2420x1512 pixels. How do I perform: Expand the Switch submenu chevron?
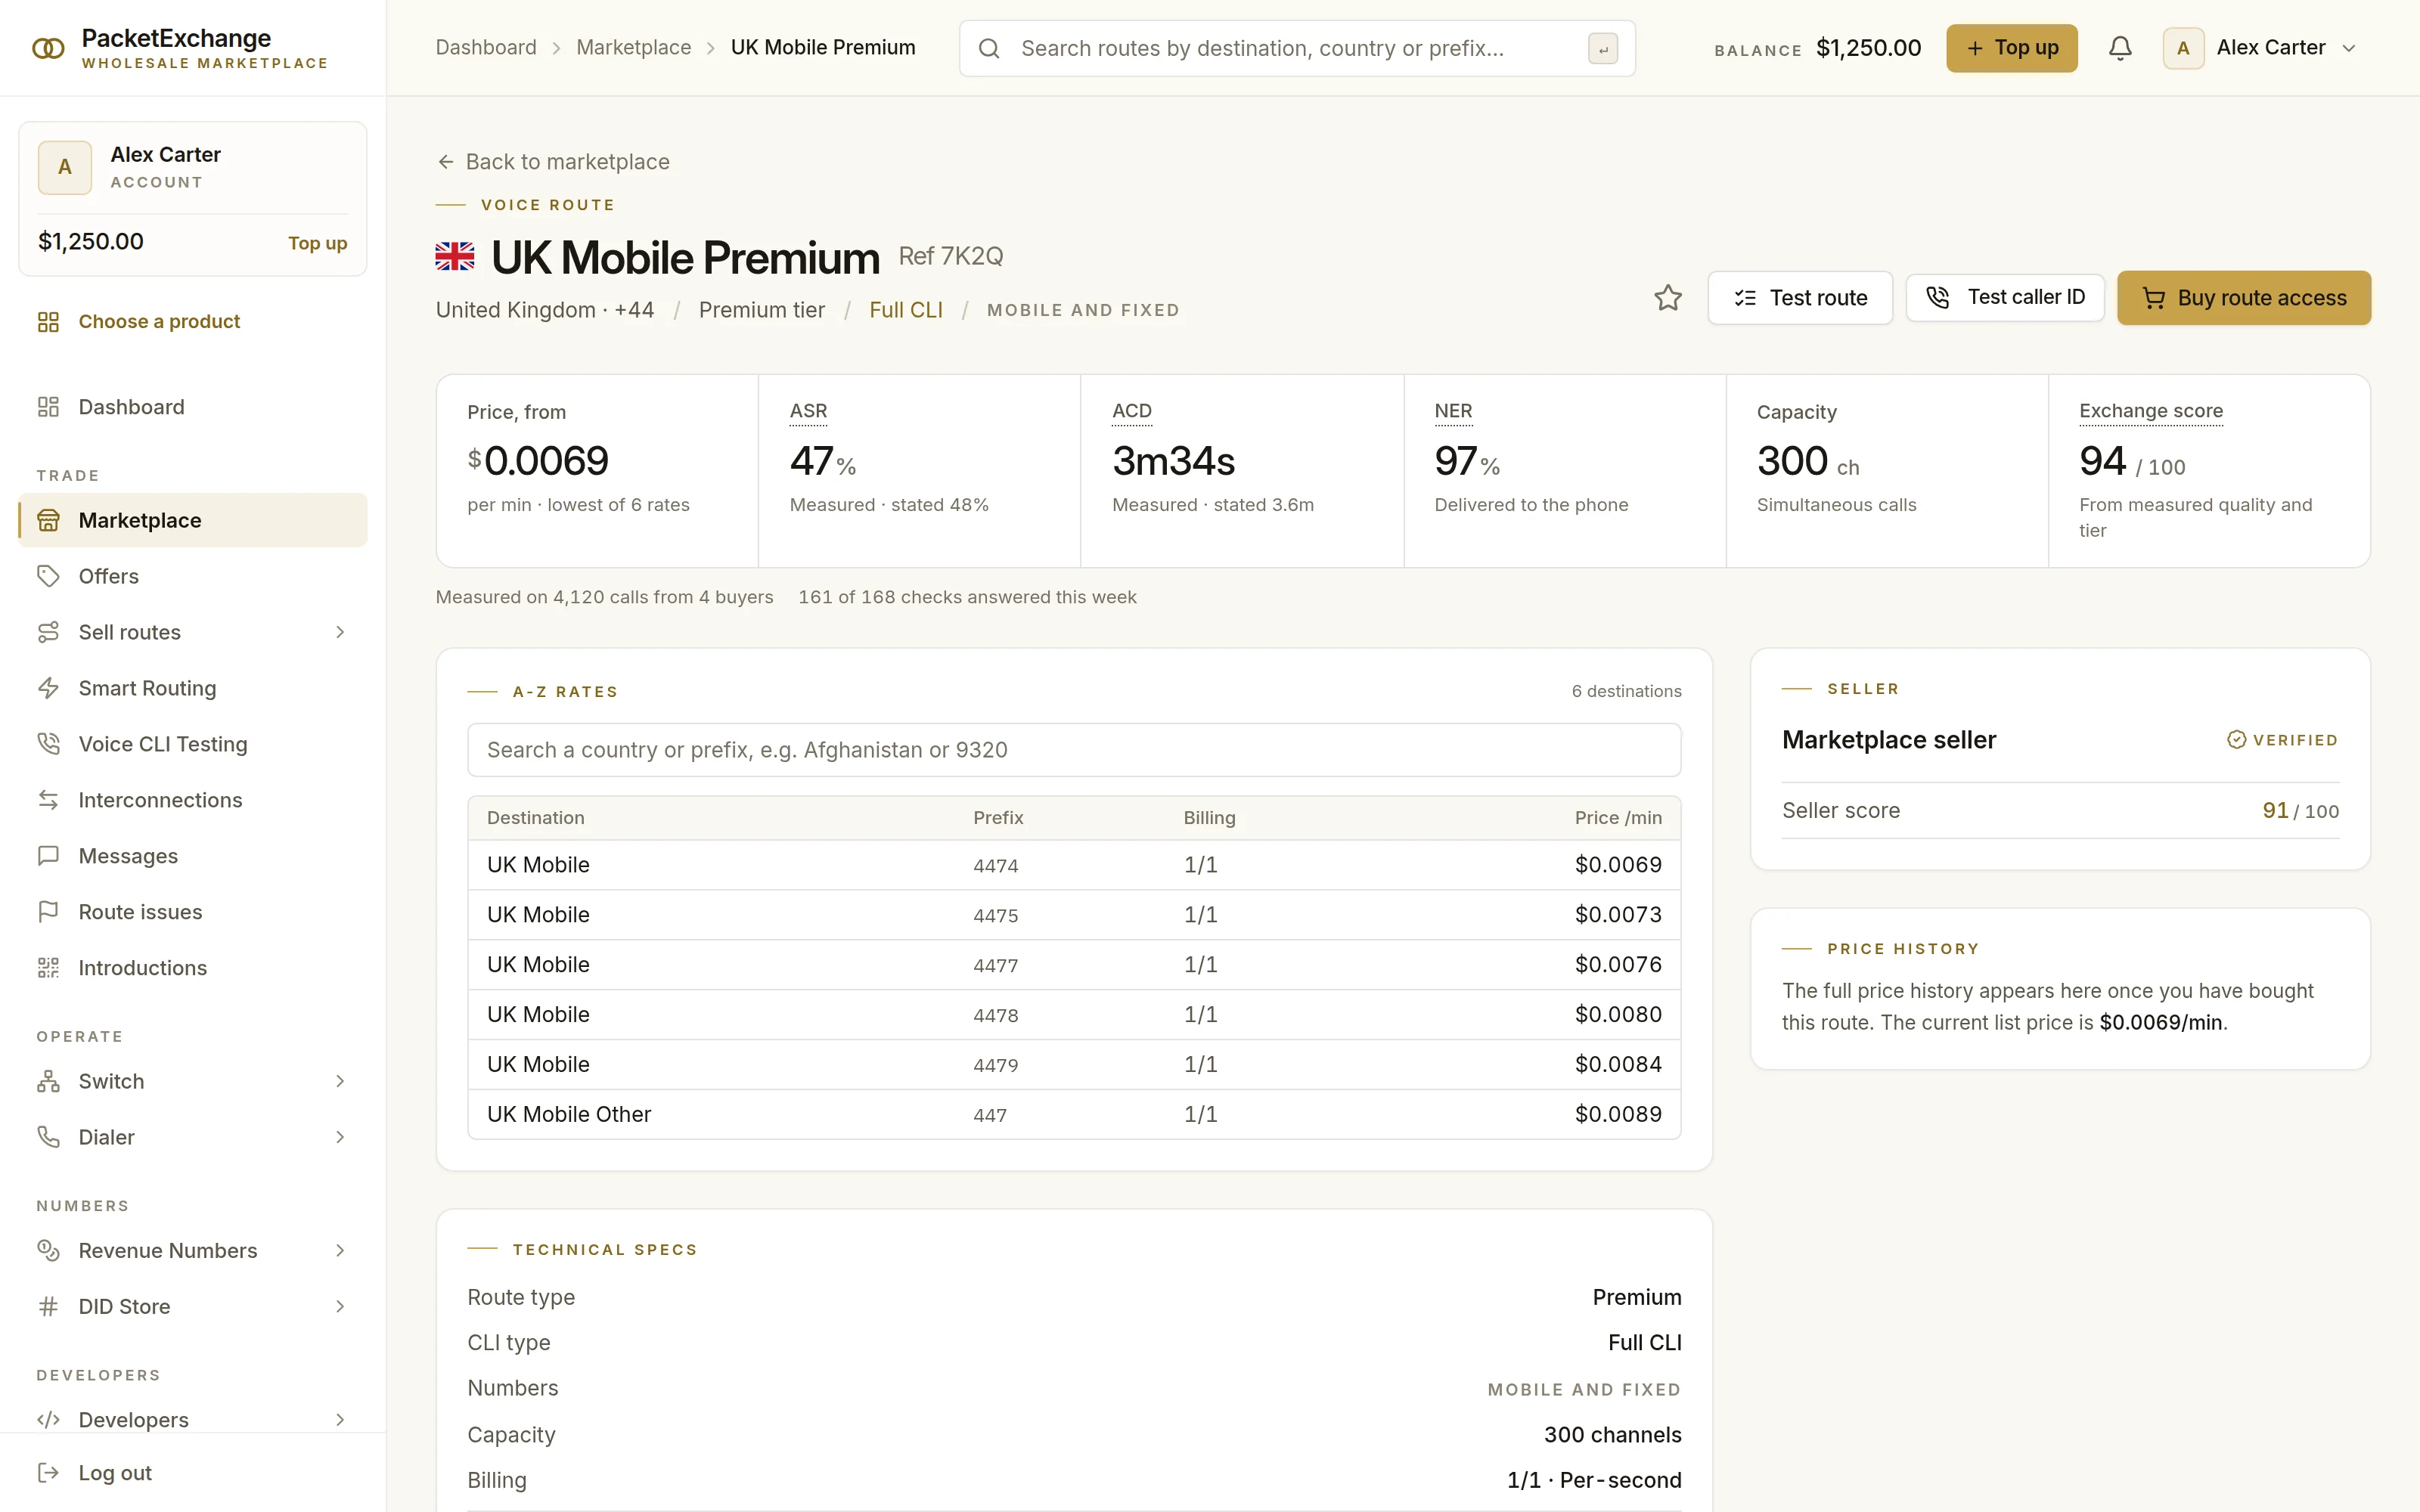340,1081
